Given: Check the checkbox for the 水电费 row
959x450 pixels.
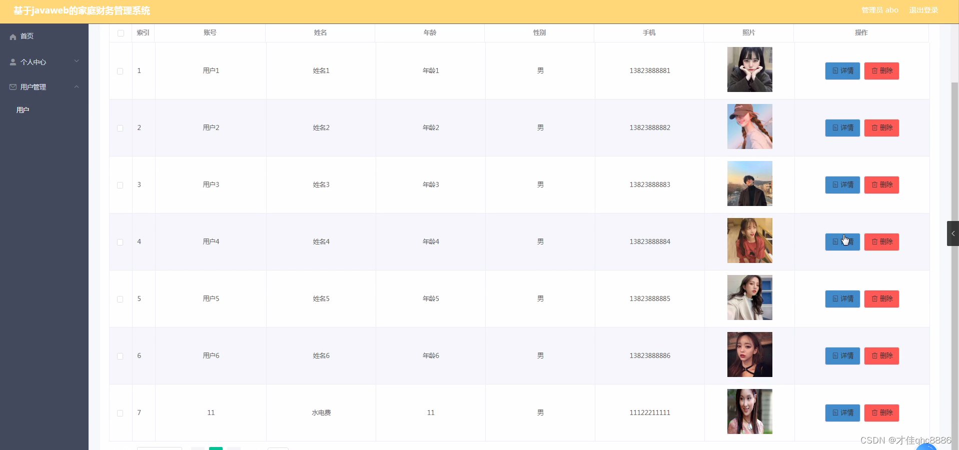Looking at the screenshot, I should coord(120,413).
